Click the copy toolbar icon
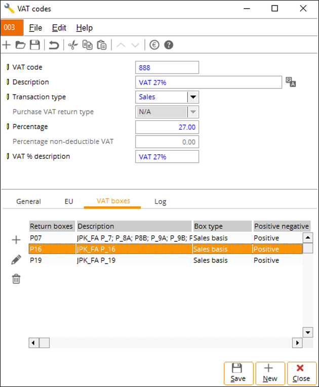 tap(88, 45)
